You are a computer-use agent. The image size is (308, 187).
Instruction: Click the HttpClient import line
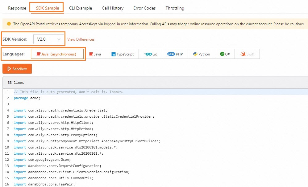(53, 123)
